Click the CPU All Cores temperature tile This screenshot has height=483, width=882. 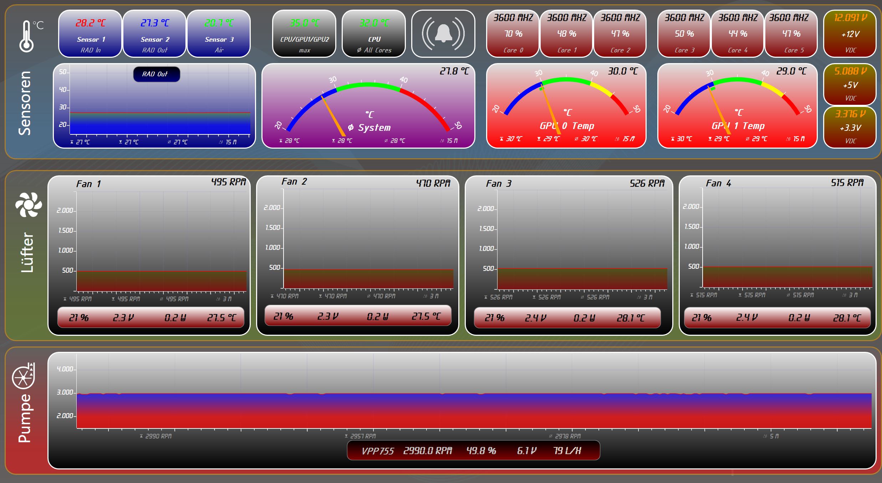374,34
